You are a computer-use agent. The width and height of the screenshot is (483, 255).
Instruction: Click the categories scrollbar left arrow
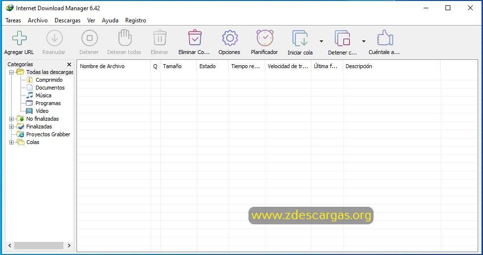point(10,245)
